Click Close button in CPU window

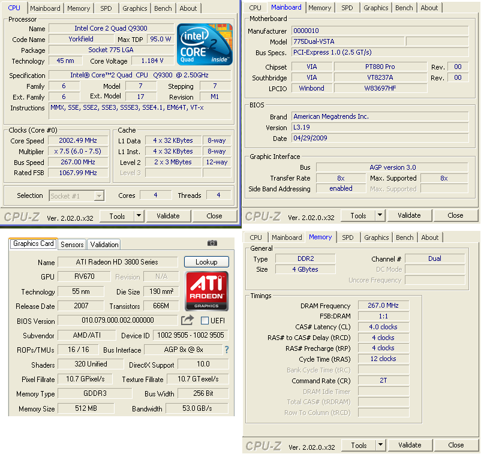pyautogui.click(x=214, y=216)
